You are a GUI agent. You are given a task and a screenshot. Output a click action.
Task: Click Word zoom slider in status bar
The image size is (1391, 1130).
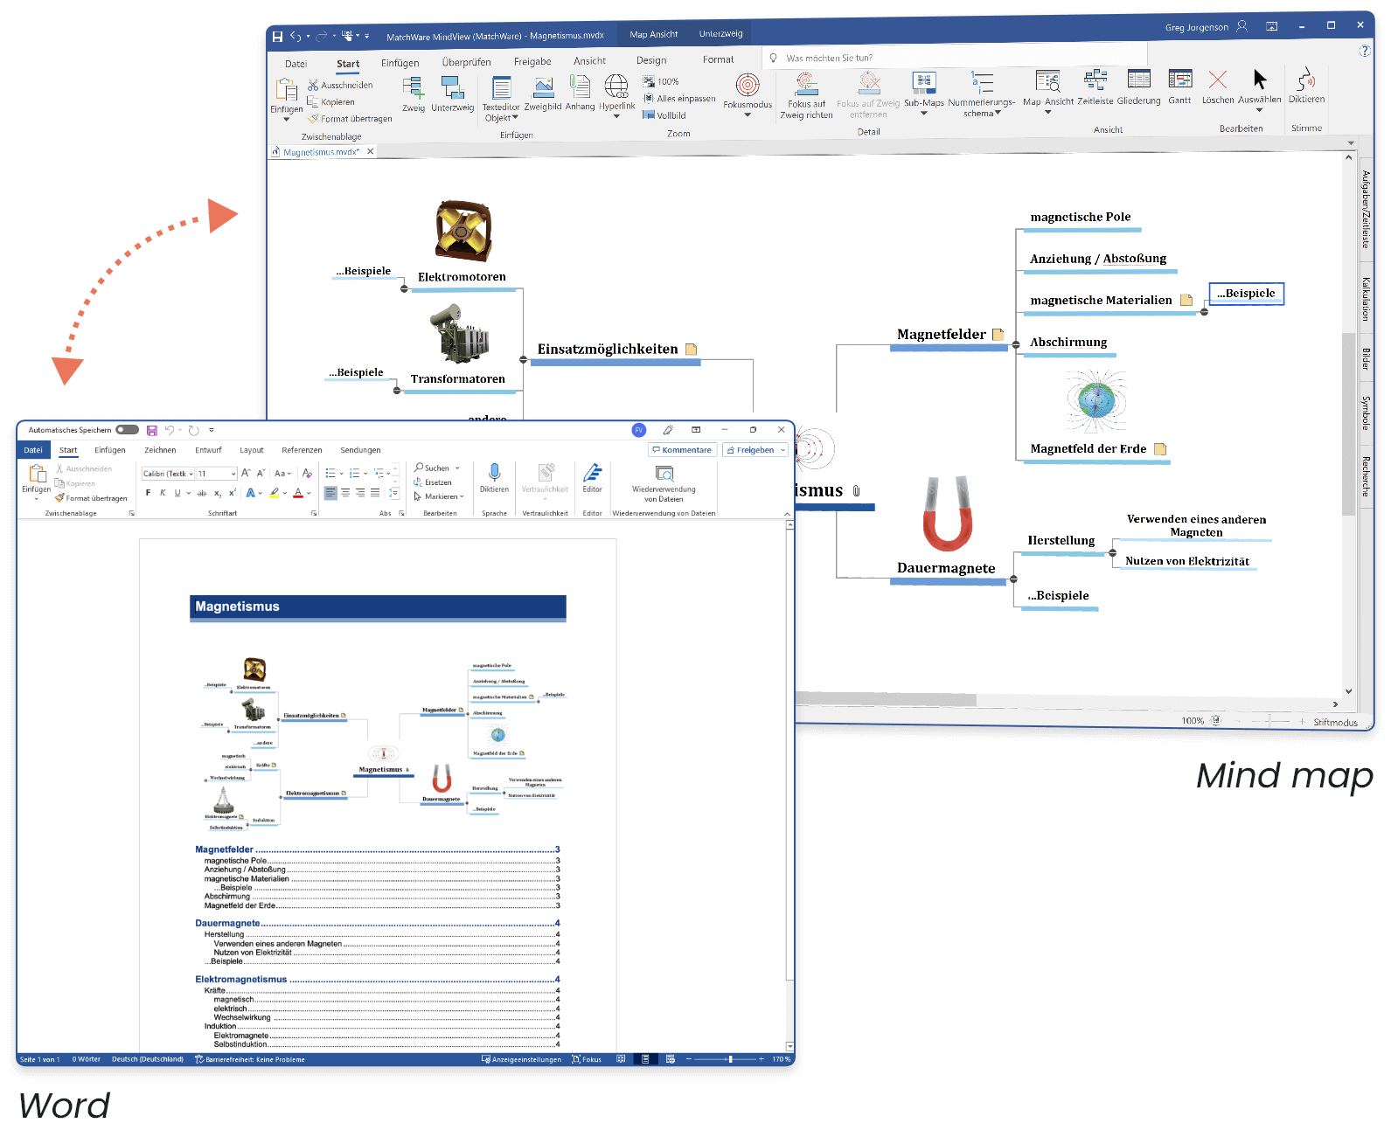click(x=725, y=1059)
